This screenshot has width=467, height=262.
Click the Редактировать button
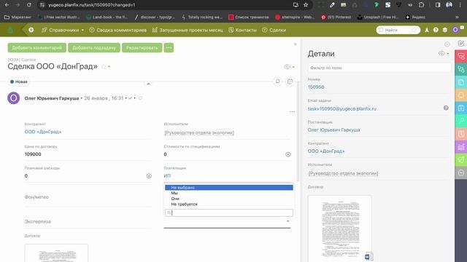142,47
